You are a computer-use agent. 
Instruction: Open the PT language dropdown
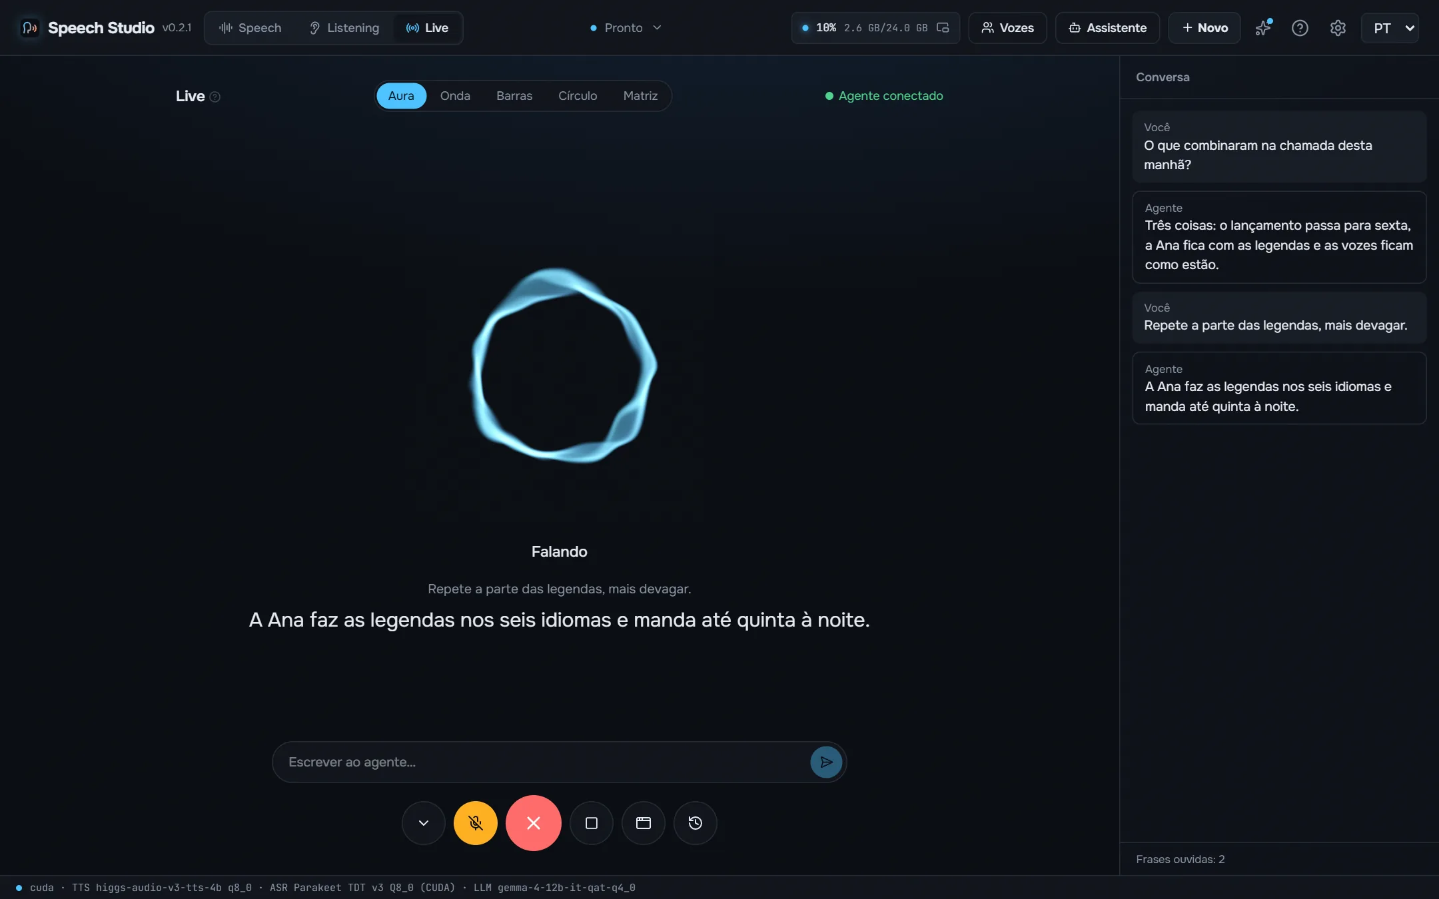pos(1390,28)
